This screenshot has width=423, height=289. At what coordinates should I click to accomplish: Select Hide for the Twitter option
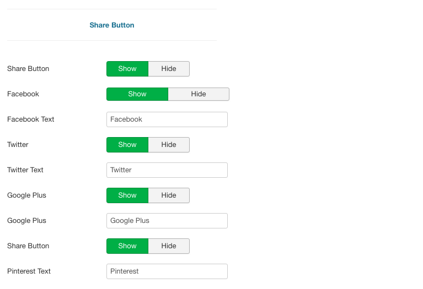pos(169,145)
